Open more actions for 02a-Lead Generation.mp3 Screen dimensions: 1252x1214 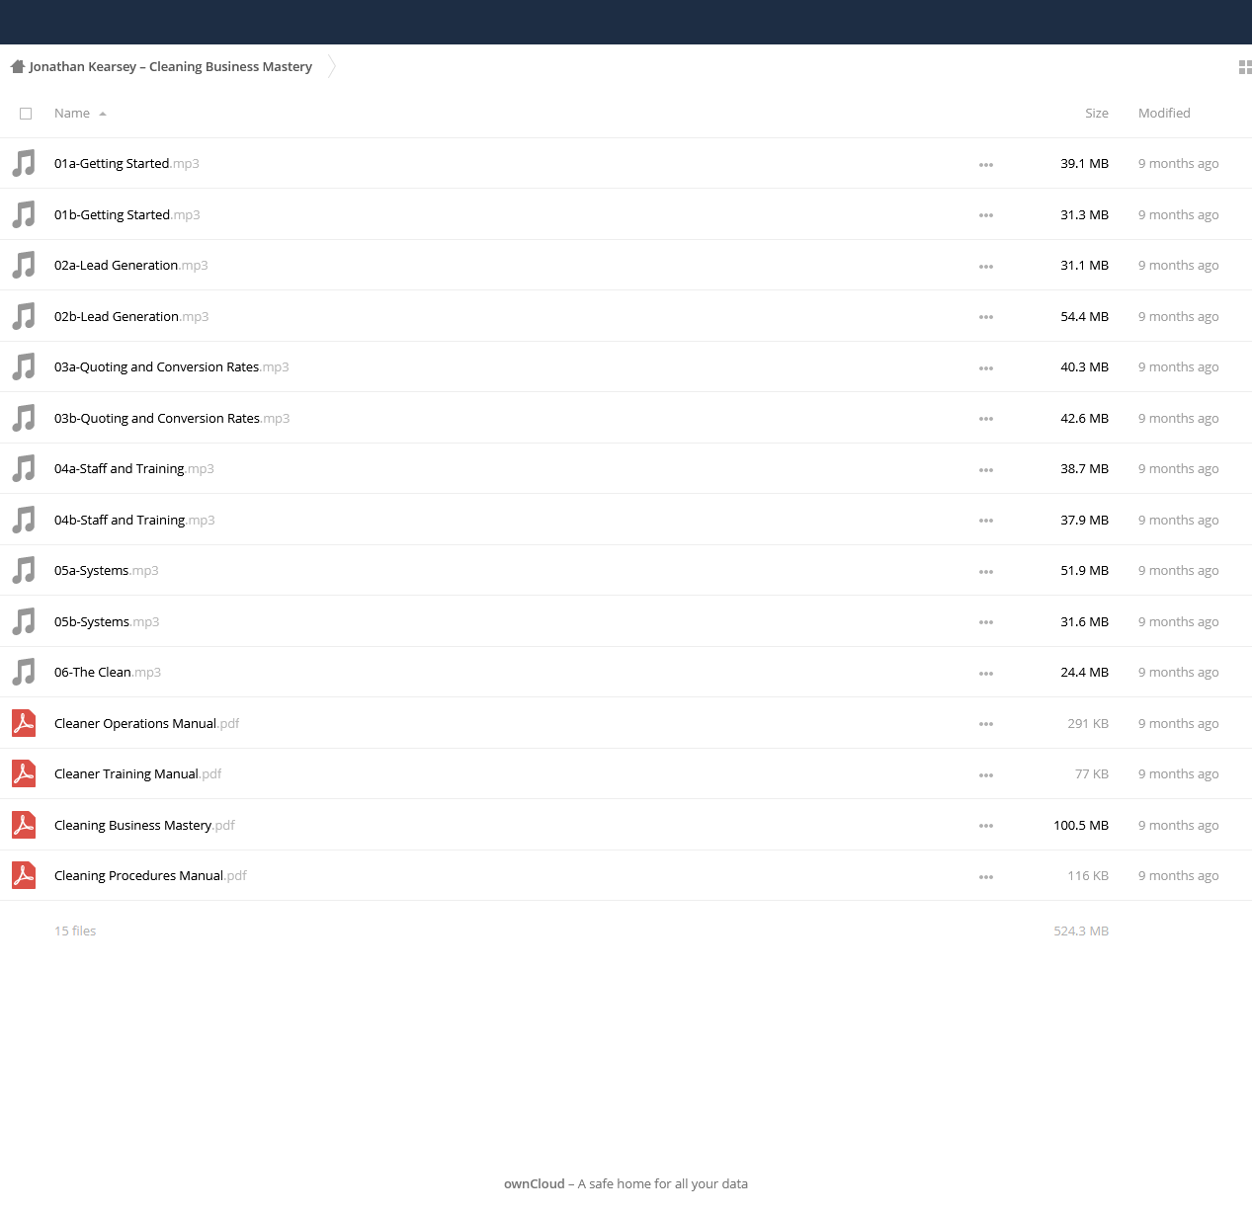click(x=986, y=267)
